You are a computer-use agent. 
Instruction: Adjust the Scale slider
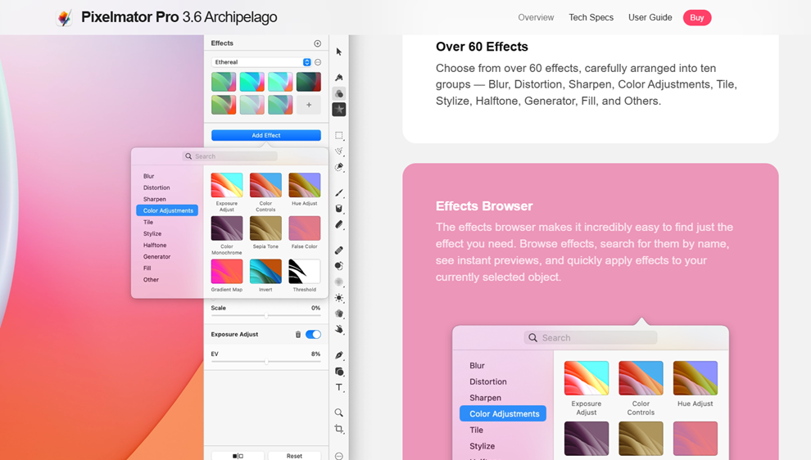(266, 315)
